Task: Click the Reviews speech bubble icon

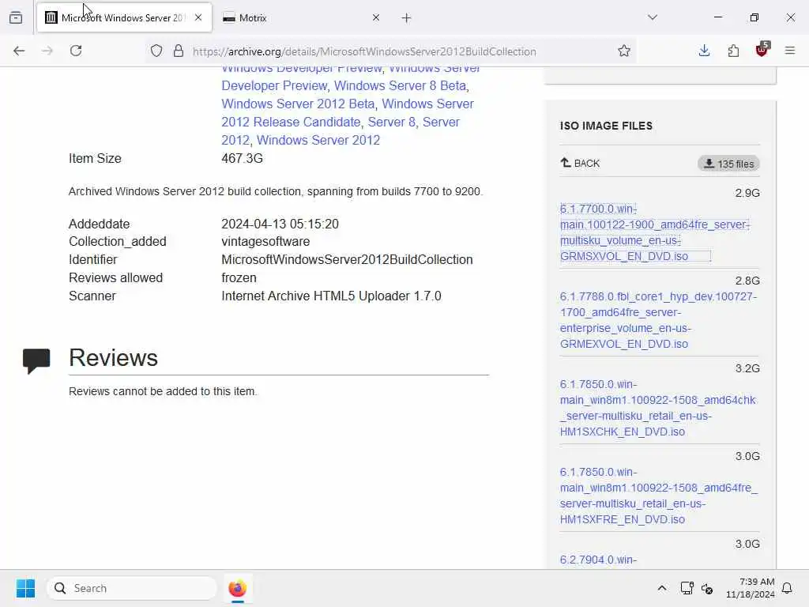Action: [36, 361]
